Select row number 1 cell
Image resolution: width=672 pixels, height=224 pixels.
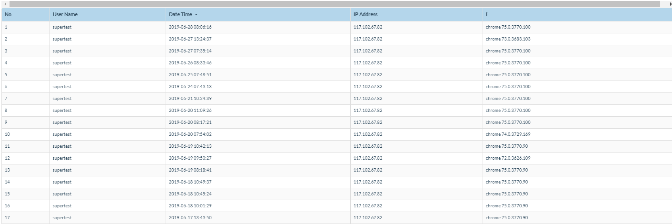click(6, 27)
